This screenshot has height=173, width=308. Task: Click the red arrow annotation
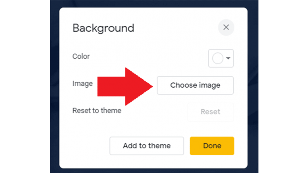point(125,86)
